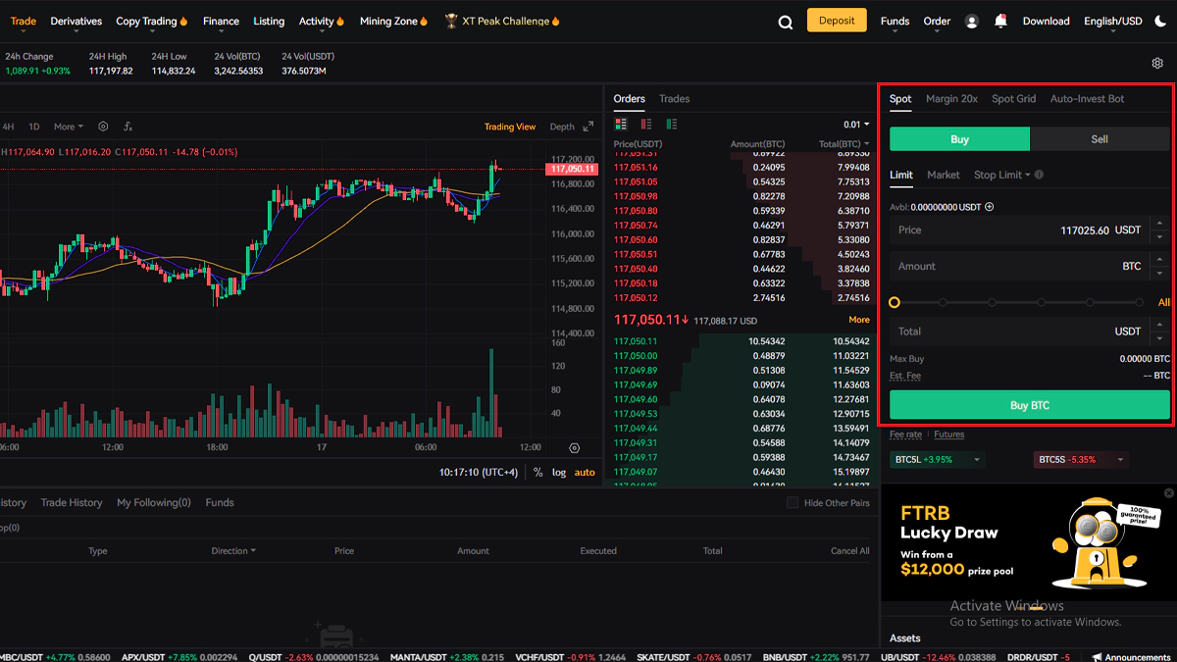This screenshot has height=662, width=1177.
Task: Toggle dark mode moon icon
Action: click(x=1159, y=22)
